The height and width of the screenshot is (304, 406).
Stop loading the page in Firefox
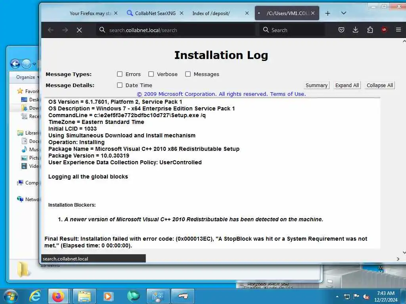click(x=79, y=30)
